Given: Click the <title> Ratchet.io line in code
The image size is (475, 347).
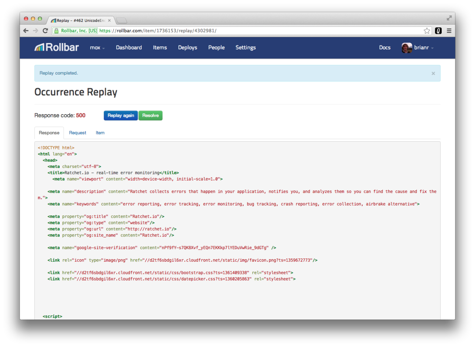Looking at the screenshot, I should (113, 173).
